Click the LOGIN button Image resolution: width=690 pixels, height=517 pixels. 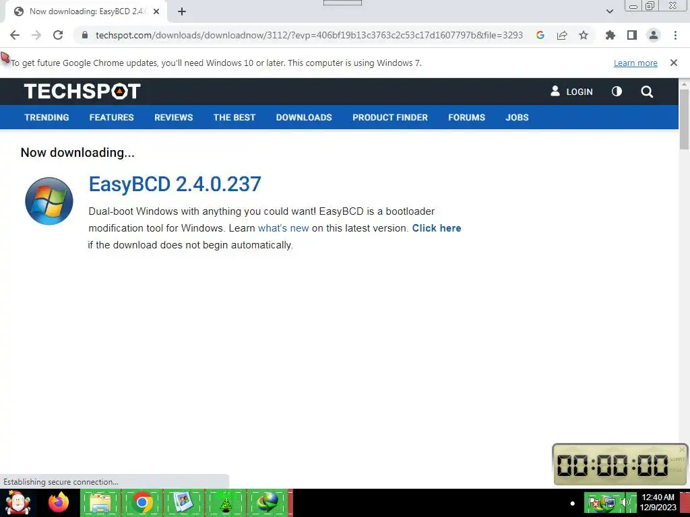(571, 92)
